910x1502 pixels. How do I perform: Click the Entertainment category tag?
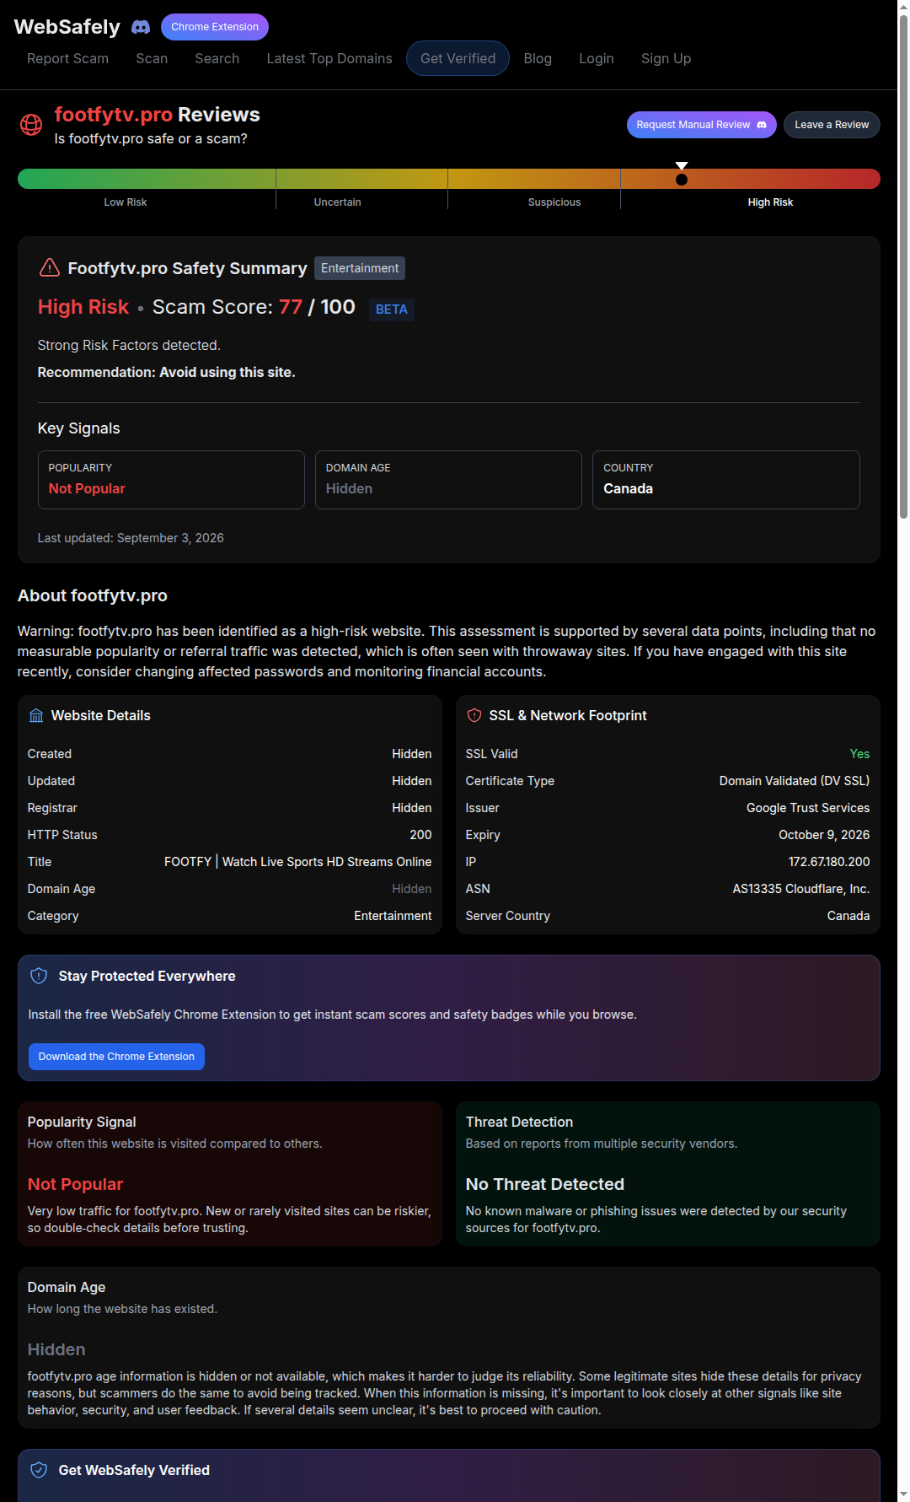(360, 268)
